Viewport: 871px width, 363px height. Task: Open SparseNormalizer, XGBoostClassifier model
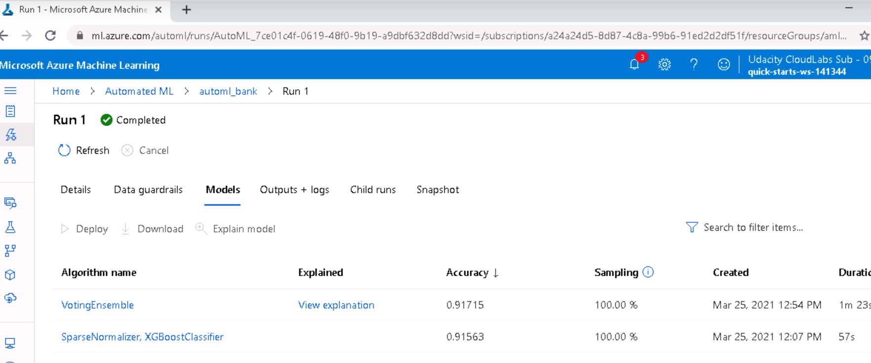pos(142,337)
